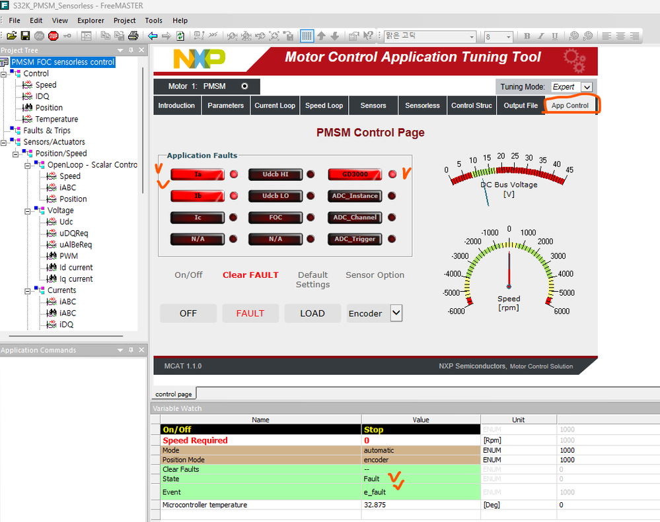Toggle the Udcb LO fault indicator
Viewport: 660px width, 522px height.
point(275,196)
